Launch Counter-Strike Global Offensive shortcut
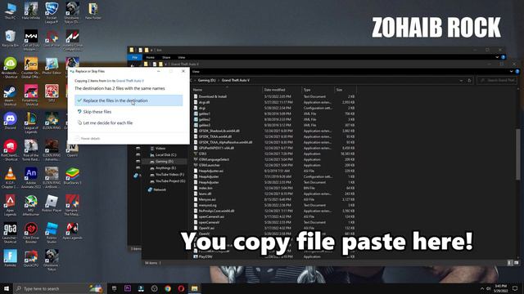 click(31, 68)
